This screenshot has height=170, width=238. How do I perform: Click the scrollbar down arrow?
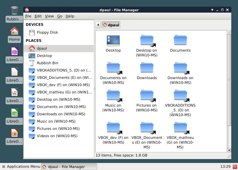[229, 150]
